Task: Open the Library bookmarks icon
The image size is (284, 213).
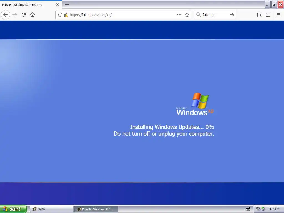Action: click(259, 15)
